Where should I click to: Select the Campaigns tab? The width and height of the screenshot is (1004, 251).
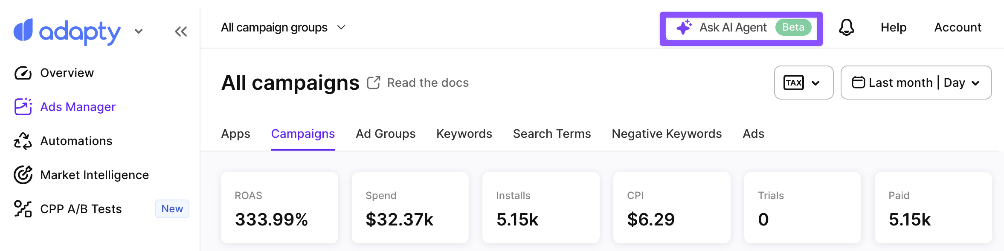point(303,134)
